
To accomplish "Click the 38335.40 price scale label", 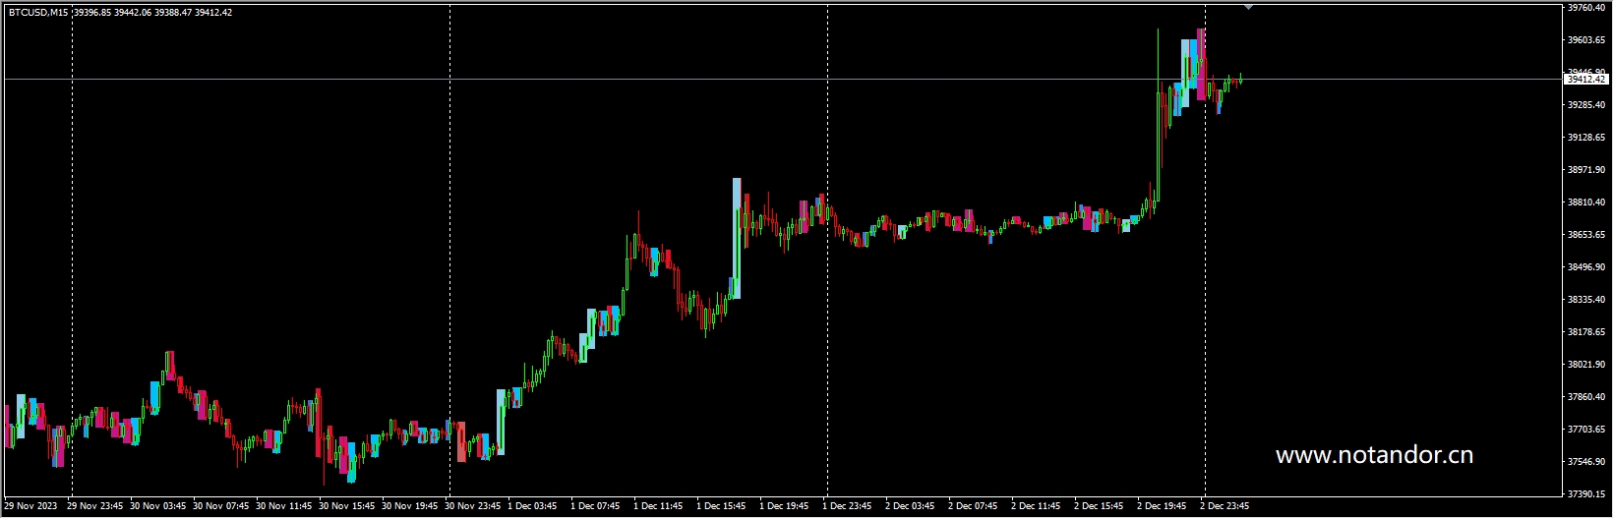I will [1585, 300].
